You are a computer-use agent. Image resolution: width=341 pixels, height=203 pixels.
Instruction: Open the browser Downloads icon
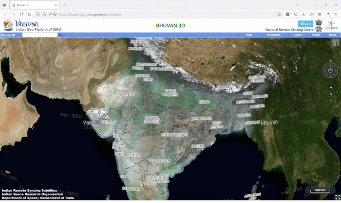click(303, 14)
